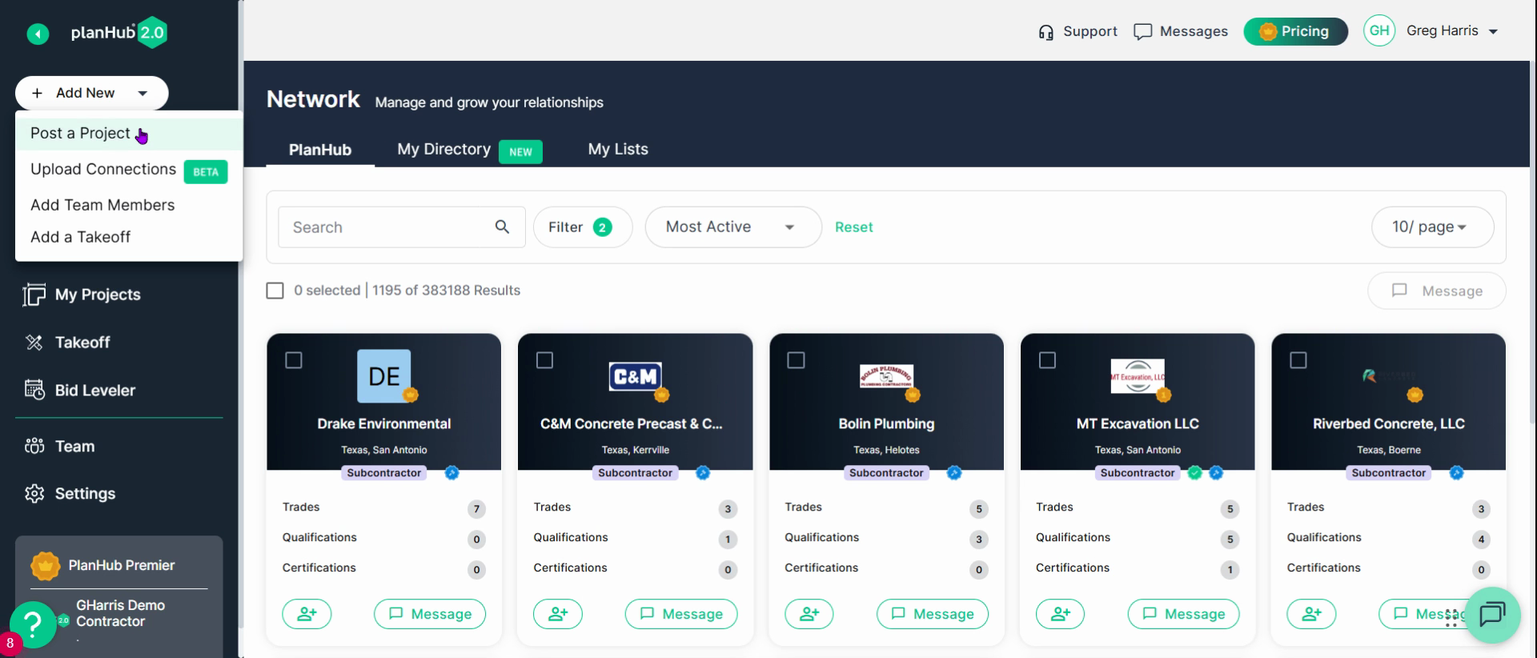Click the verified badge on Riverbed Concrete
Image resolution: width=1537 pixels, height=658 pixels.
click(1457, 473)
